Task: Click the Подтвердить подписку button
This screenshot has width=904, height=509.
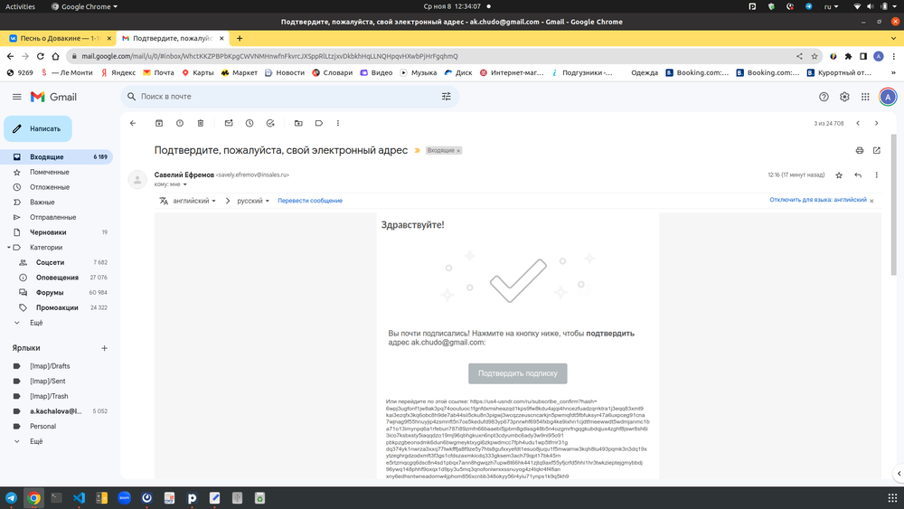Action: (517, 373)
